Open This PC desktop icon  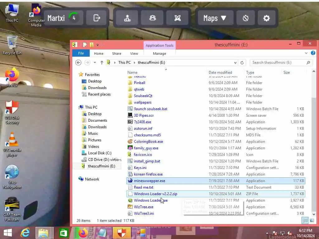12,13
